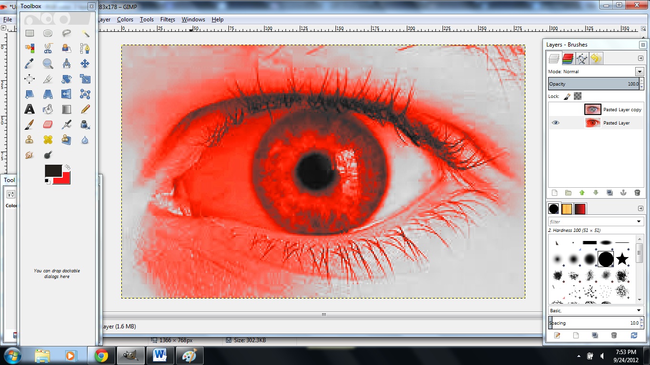Viewport: 650px width, 365px height.
Task: Select the Flip tool
Action: 67,94
